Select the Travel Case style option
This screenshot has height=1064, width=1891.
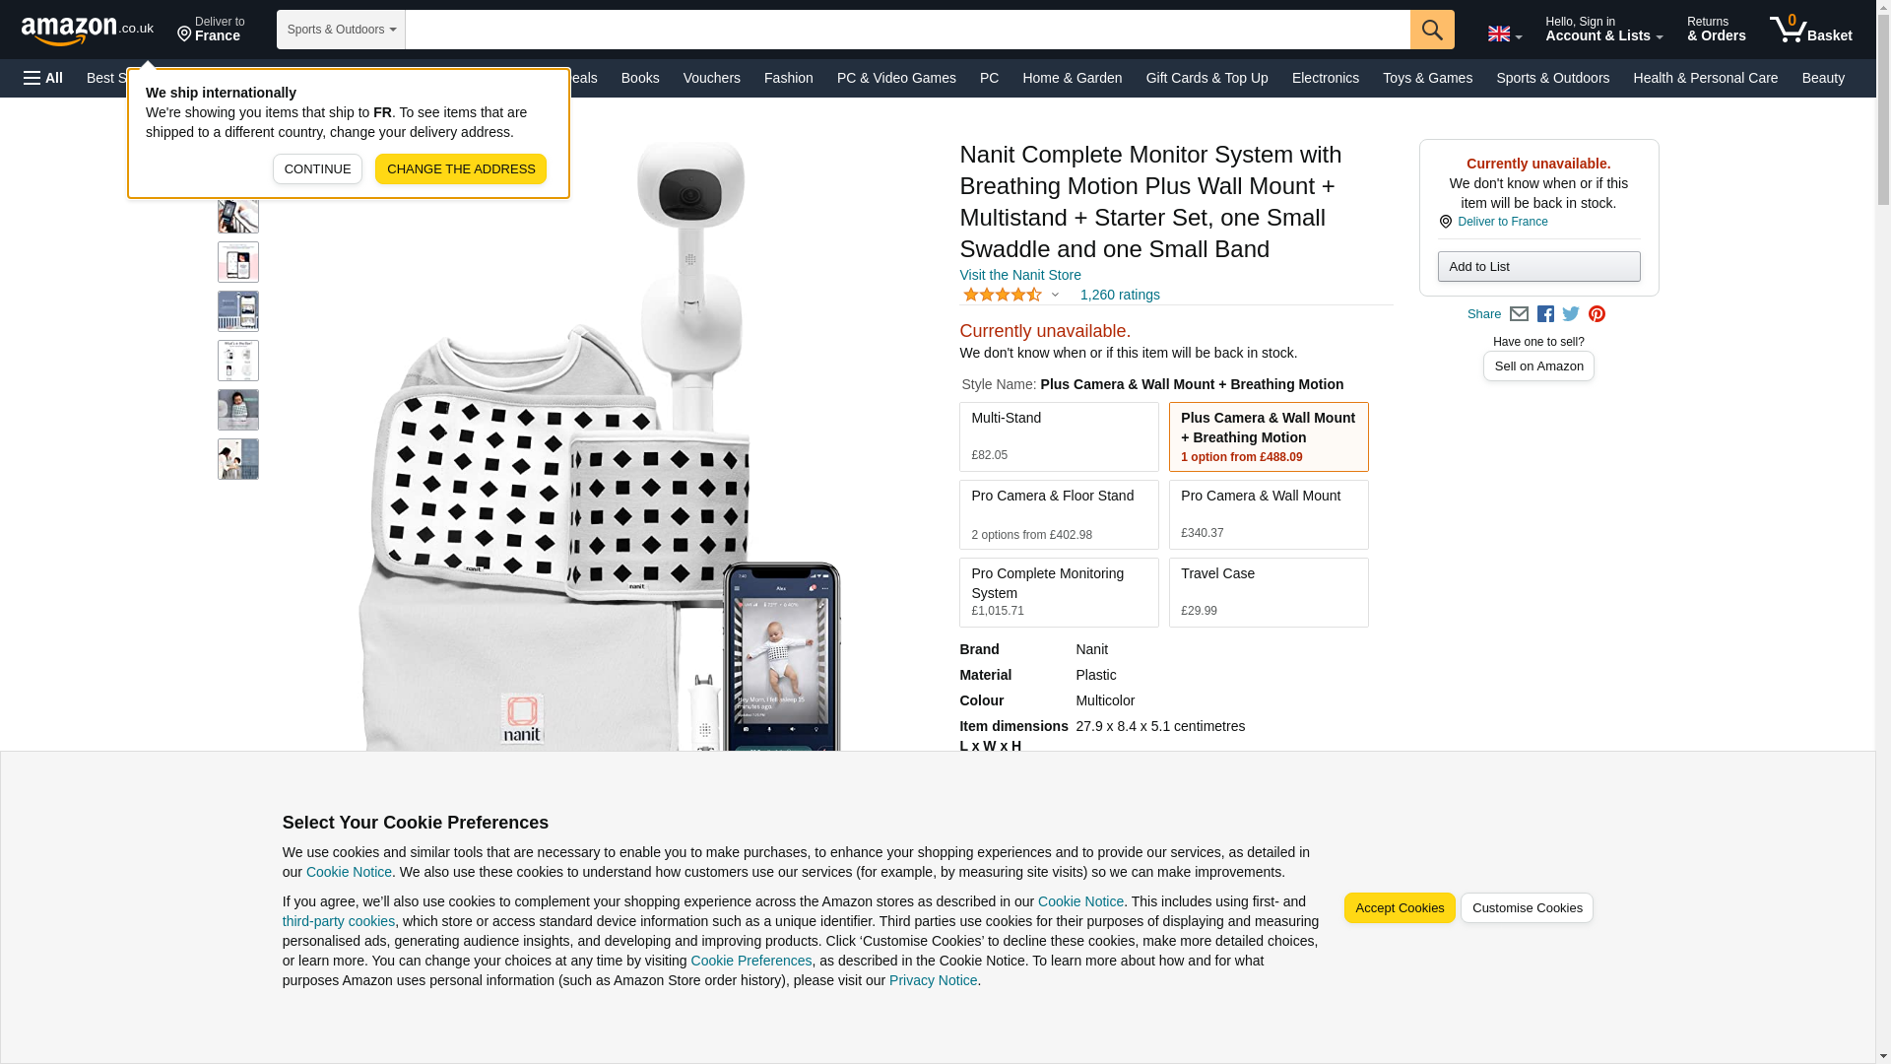tap(1268, 592)
